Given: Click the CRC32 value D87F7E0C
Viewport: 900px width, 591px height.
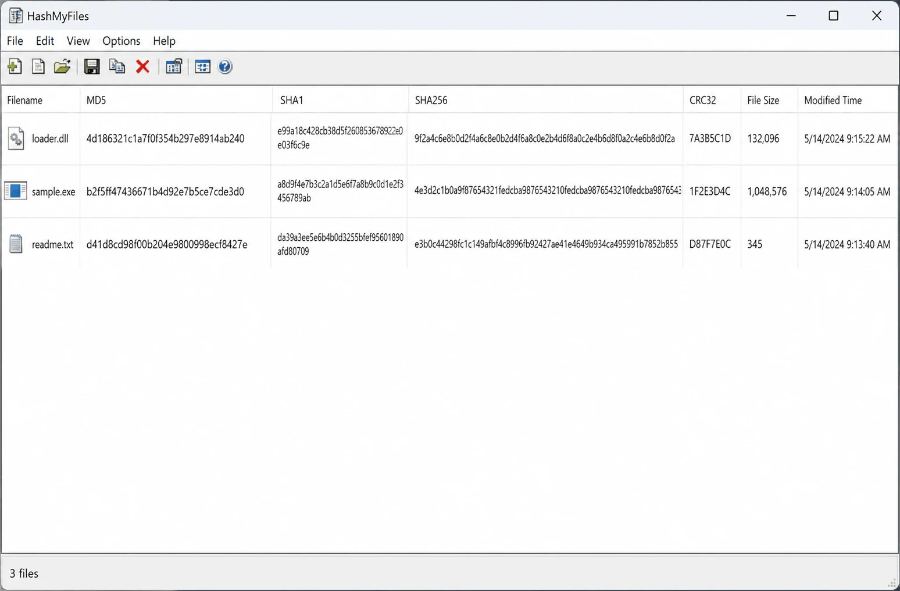Looking at the screenshot, I should (710, 244).
